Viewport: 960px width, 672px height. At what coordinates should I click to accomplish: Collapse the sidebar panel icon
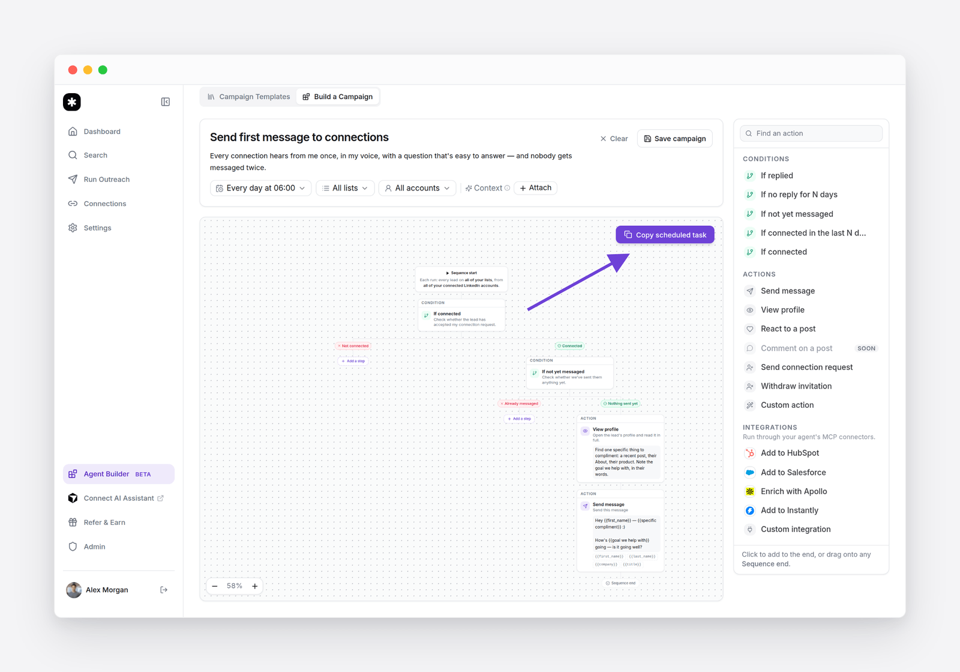166,102
